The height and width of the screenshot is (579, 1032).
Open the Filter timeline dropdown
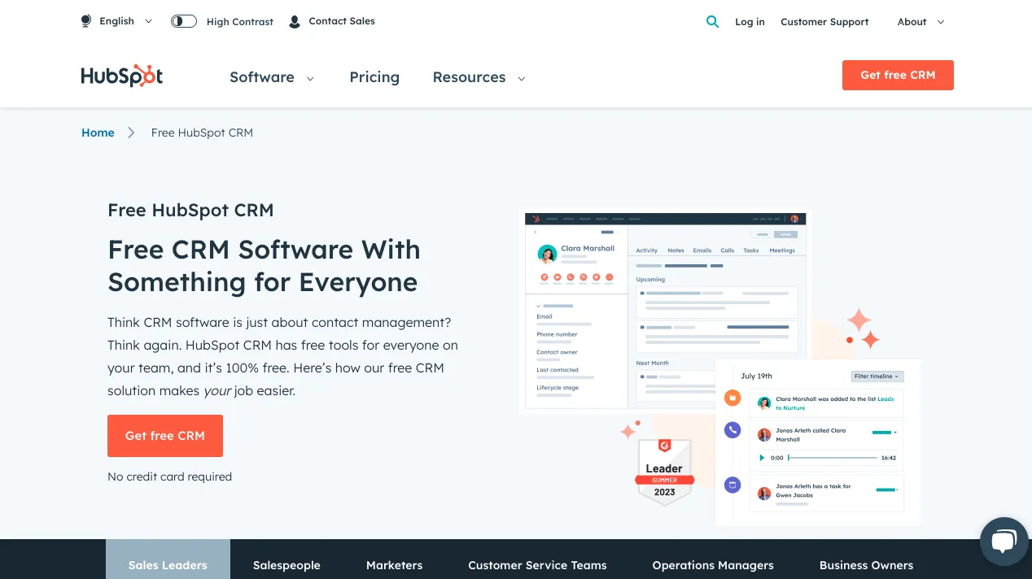tap(877, 377)
